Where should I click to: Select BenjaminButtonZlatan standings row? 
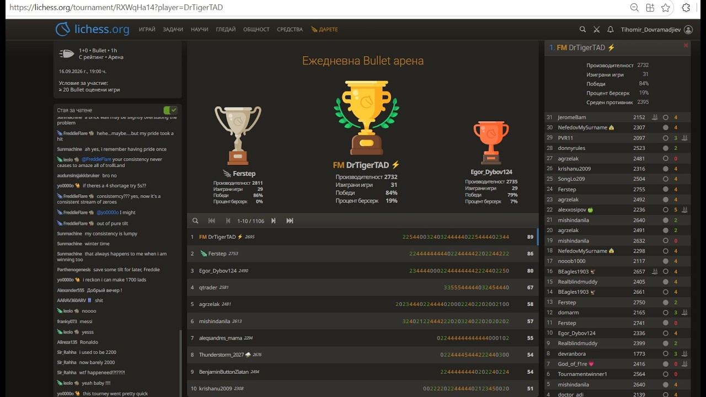pyautogui.click(x=362, y=372)
